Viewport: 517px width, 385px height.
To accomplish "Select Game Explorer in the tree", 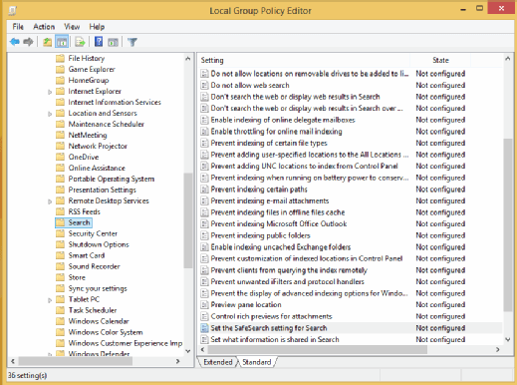I will [92, 69].
